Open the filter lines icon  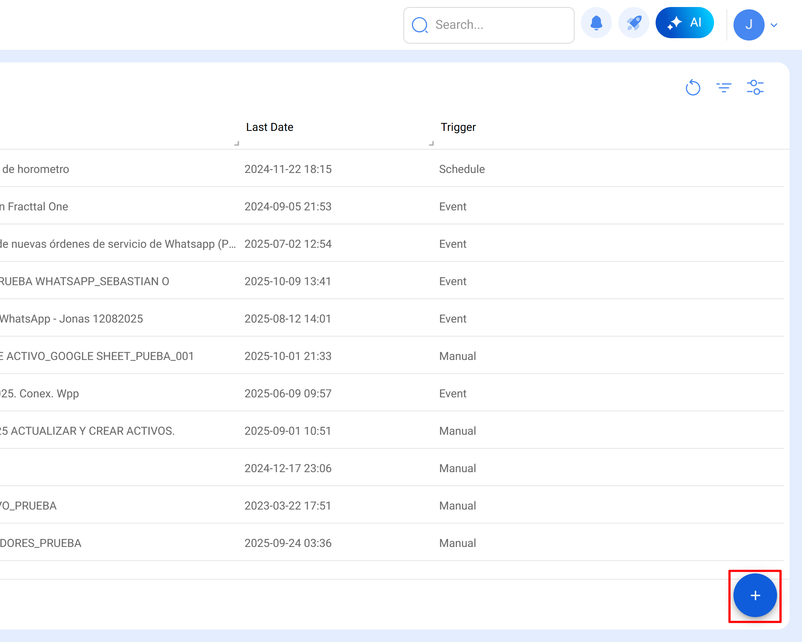pos(724,87)
